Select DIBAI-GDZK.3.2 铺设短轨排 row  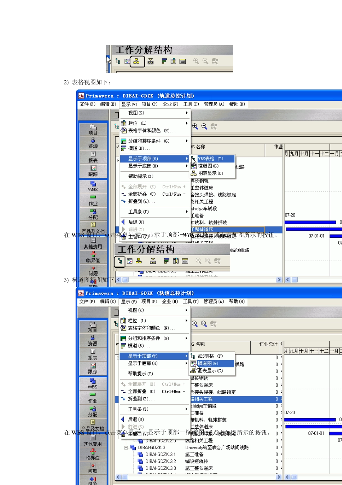point(198,461)
